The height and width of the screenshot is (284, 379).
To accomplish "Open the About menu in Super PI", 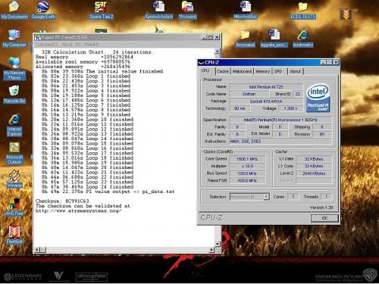I will [x=70, y=45].
